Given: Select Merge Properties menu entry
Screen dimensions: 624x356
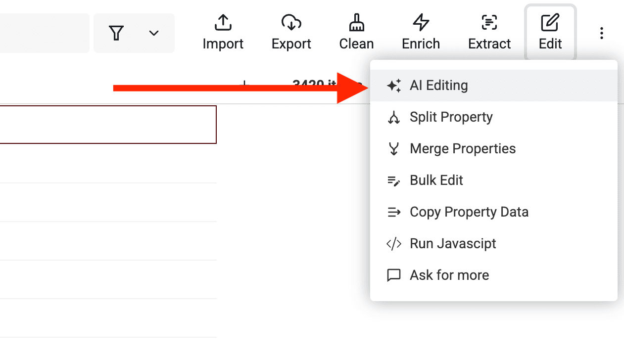Looking at the screenshot, I should tap(462, 148).
